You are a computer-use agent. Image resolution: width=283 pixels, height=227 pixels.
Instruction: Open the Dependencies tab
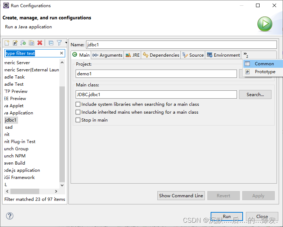point(161,55)
